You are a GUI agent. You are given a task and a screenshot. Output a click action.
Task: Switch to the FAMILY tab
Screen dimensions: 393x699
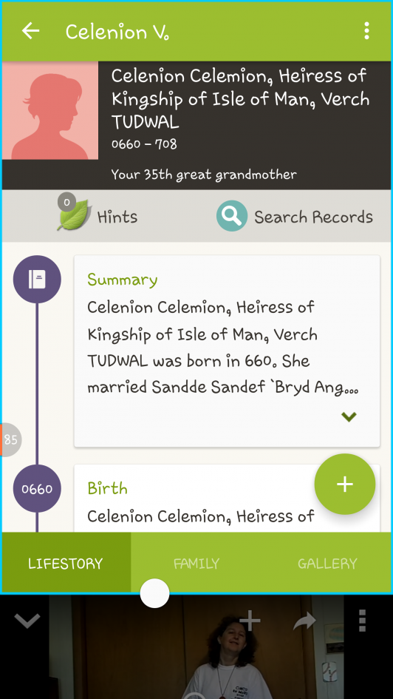click(x=196, y=564)
